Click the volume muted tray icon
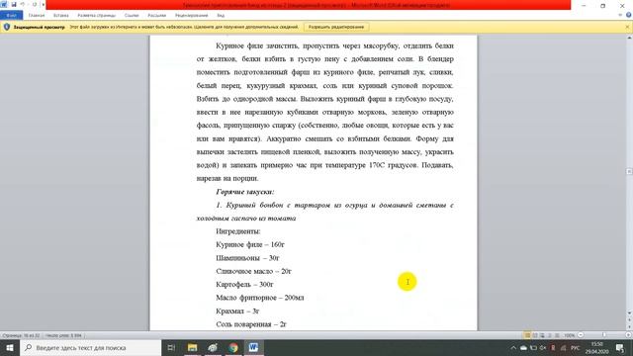The image size is (633, 356). coord(543,348)
